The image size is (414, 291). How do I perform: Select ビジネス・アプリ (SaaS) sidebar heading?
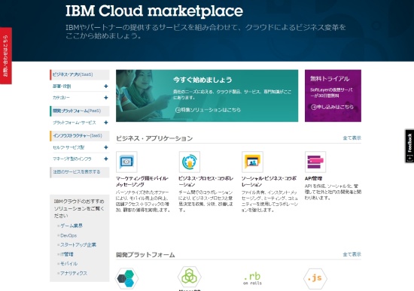coord(80,74)
